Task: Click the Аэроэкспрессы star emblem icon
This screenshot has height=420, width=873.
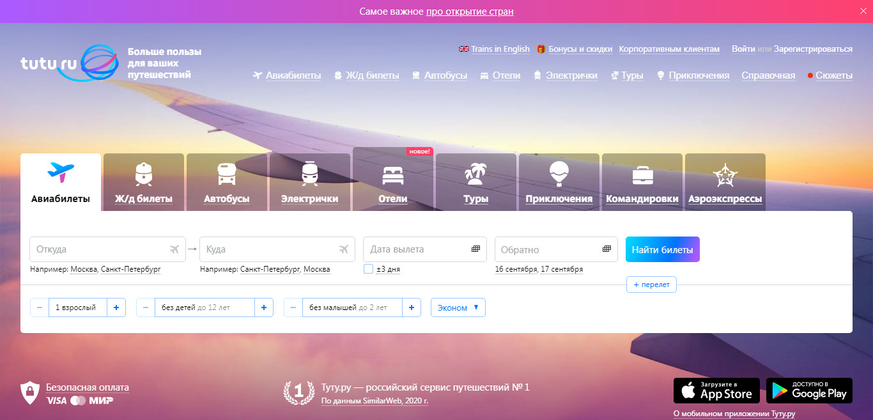Action: (725, 175)
